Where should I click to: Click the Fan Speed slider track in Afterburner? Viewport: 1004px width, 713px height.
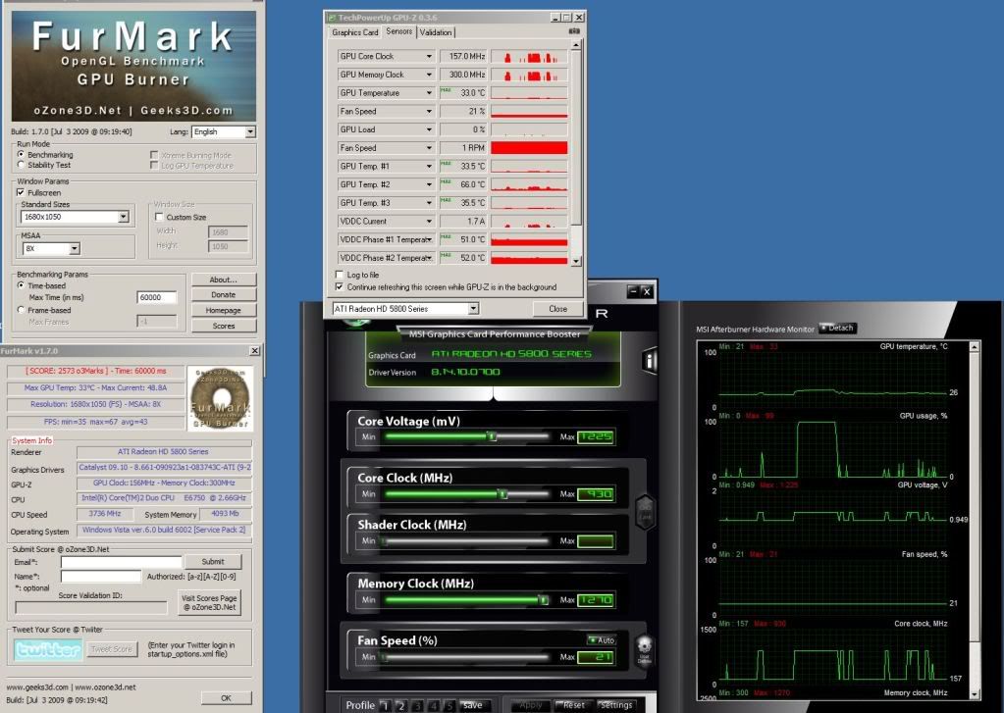(x=465, y=657)
